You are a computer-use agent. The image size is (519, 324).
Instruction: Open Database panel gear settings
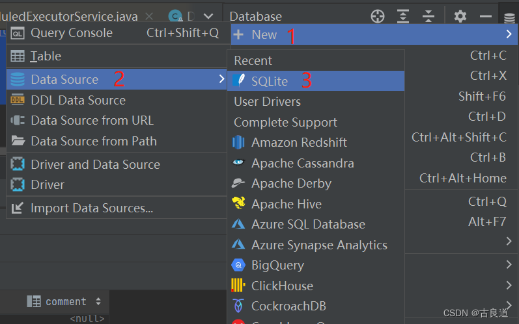460,16
